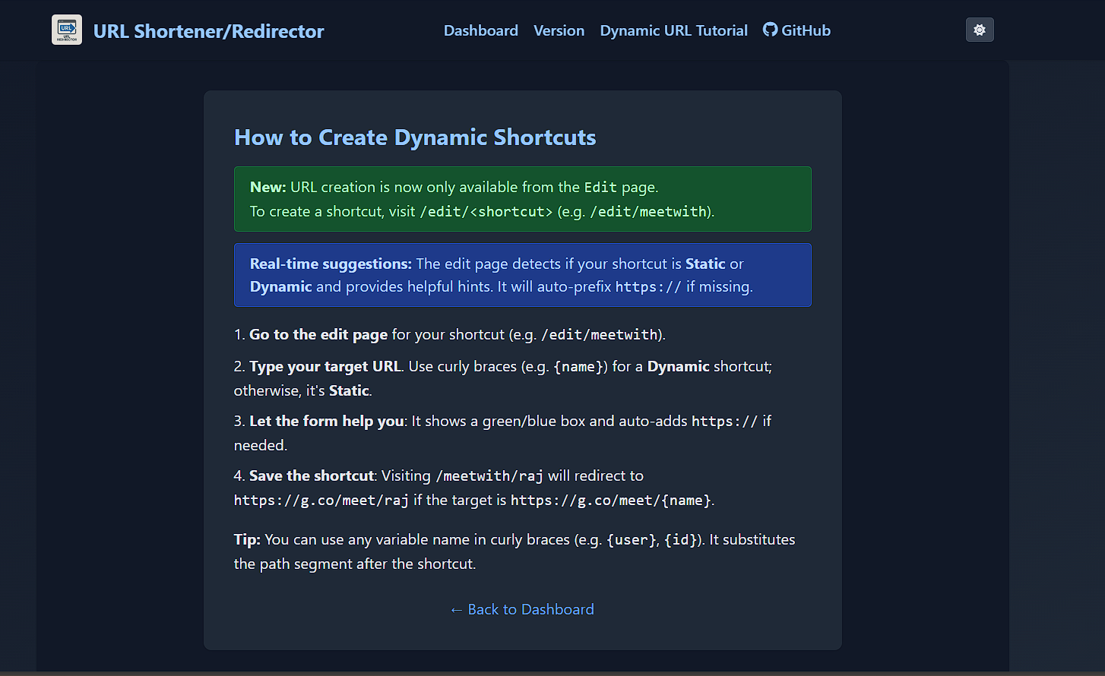Screen dimensions: 1105x676
Task: Open the Version nav link
Action: pyautogui.click(x=559, y=30)
